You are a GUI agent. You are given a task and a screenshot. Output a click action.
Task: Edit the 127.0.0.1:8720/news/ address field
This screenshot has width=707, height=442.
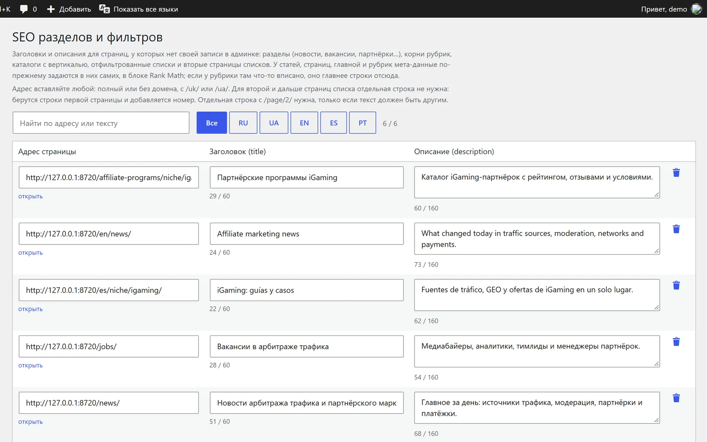(109, 403)
